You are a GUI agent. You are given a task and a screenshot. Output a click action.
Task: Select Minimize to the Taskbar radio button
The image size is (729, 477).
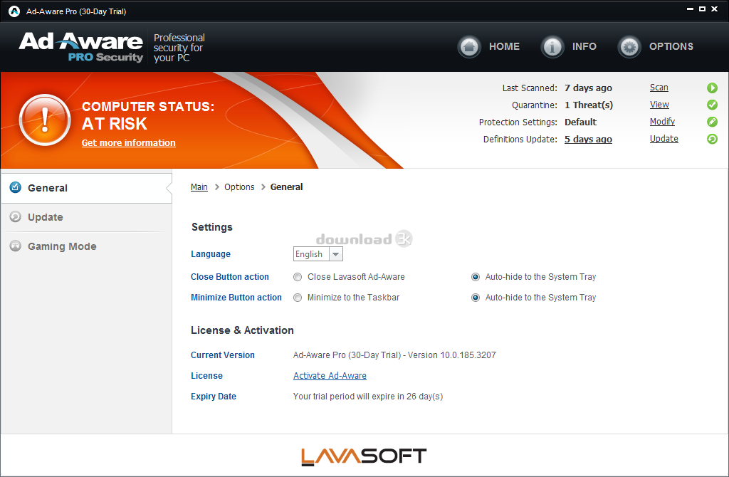click(x=298, y=298)
